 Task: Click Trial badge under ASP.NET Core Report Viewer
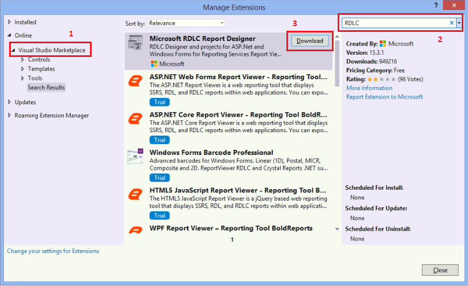[159, 140]
